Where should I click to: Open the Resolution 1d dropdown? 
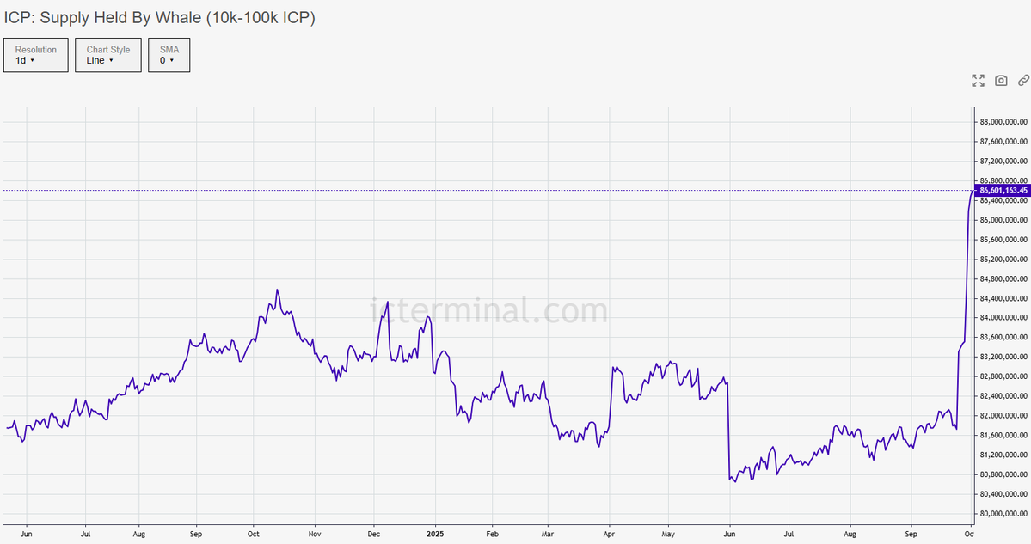pos(36,55)
